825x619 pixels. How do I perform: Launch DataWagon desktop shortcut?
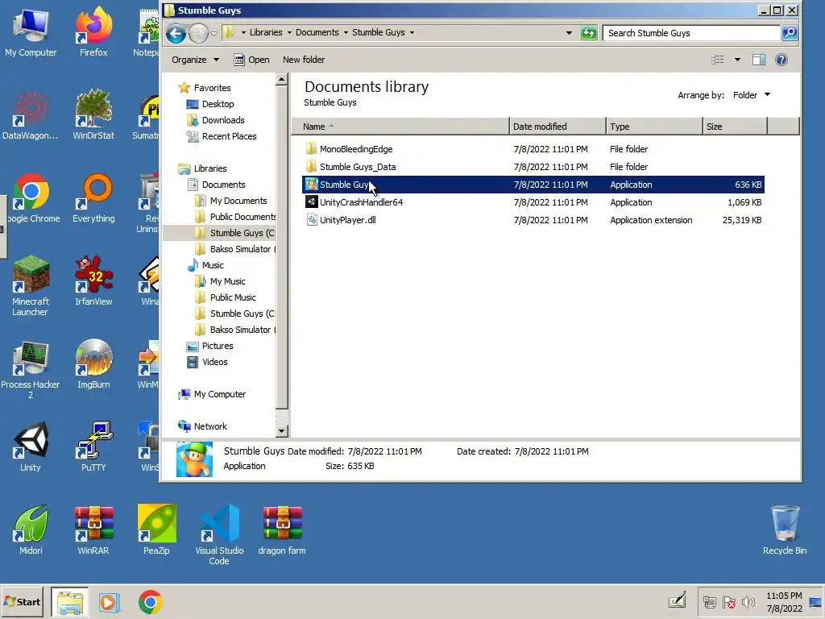31,114
